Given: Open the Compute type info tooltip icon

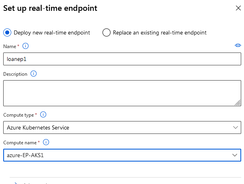Looking at the screenshot, I should click(43, 115).
